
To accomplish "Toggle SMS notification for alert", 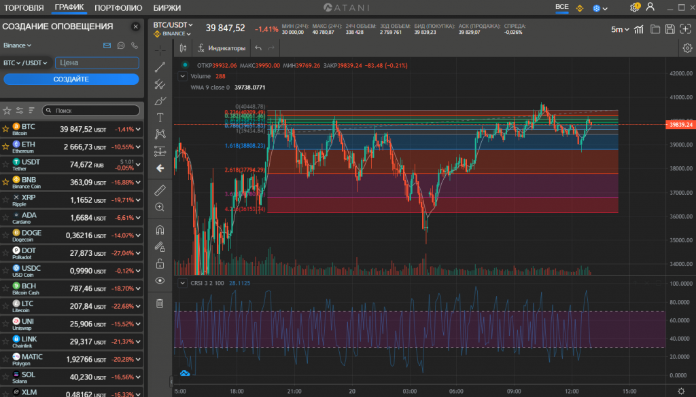I will [x=121, y=45].
